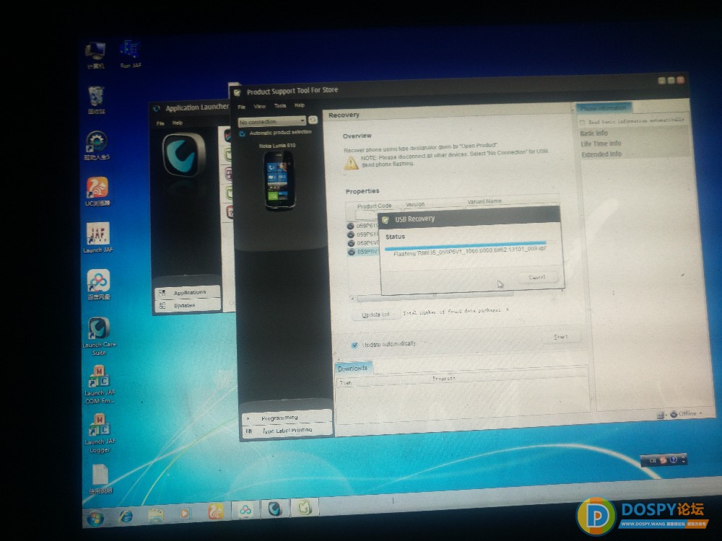Expand the Basic Info section
The width and height of the screenshot is (722, 541).
(x=594, y=133)
